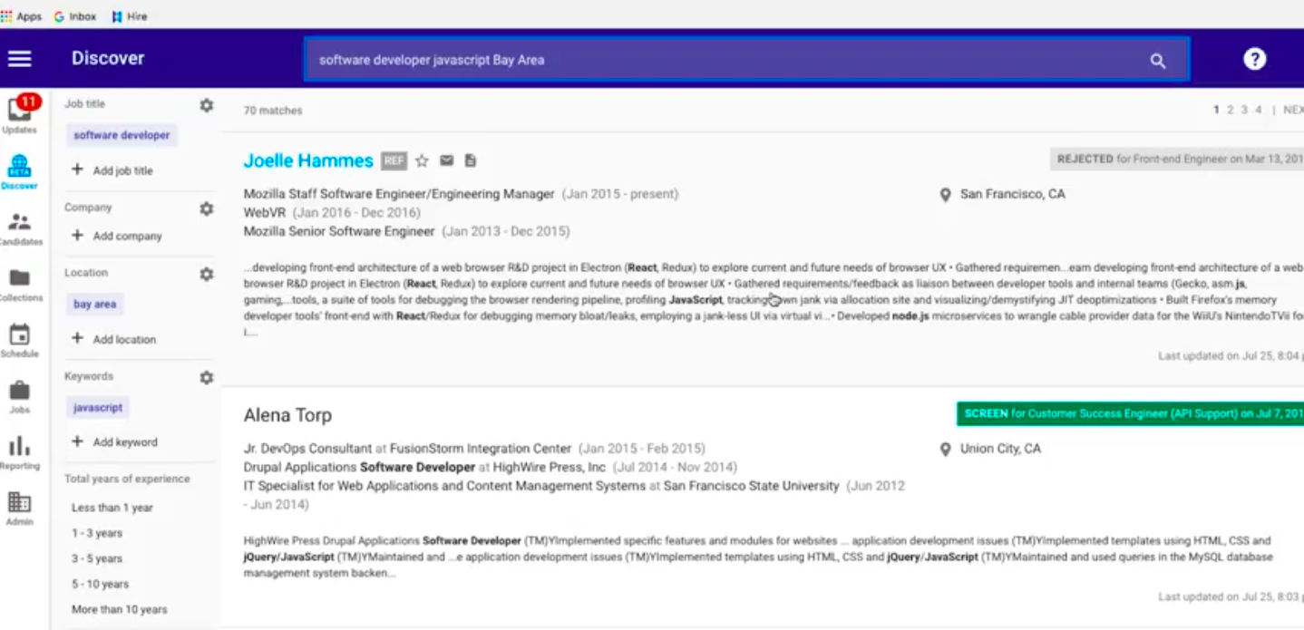Open the hamburger main menu
The image size is (1304, 630).
click(x=19, y=59)
